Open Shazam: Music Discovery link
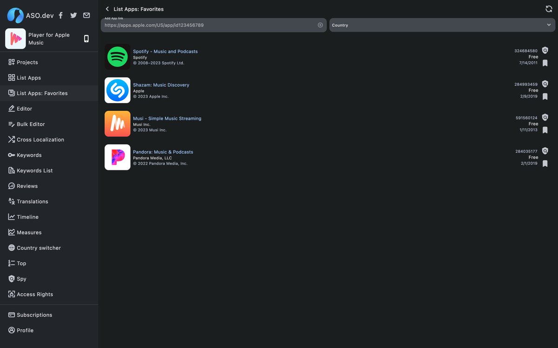This screenshot has width=558, height=348. point(161,85)
